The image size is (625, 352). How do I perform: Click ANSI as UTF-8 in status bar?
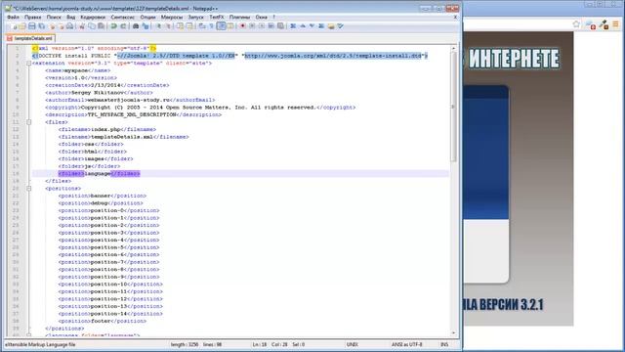(x=406, y=344)
